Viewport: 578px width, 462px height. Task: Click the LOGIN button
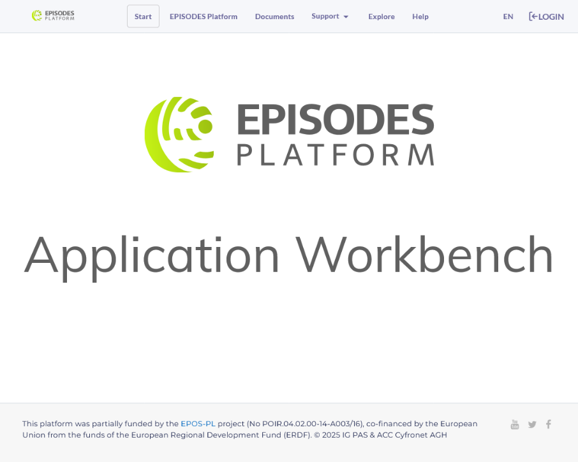pyautogui.click(x=546, y=17)
